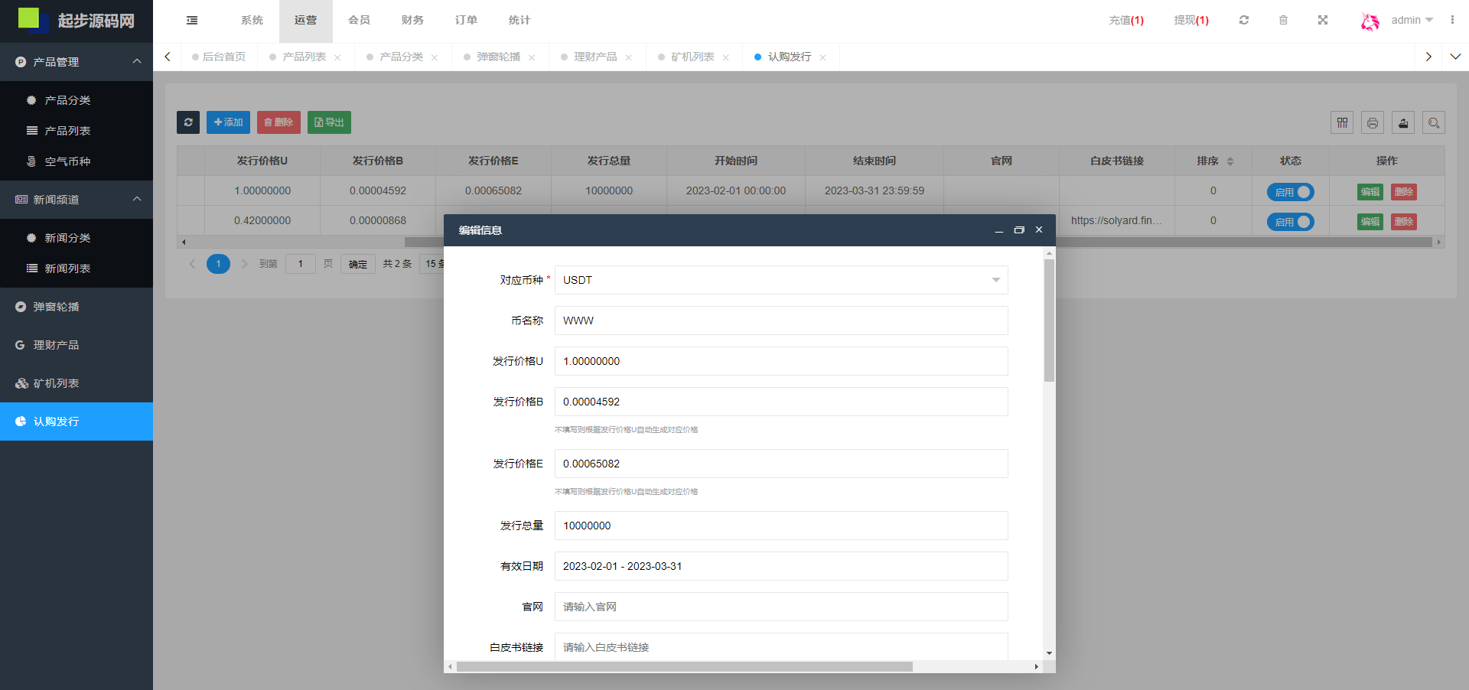This screenshot has height=690, width=1469.
Task: Click the green 导出 button
Action: (x=329, y=122)
